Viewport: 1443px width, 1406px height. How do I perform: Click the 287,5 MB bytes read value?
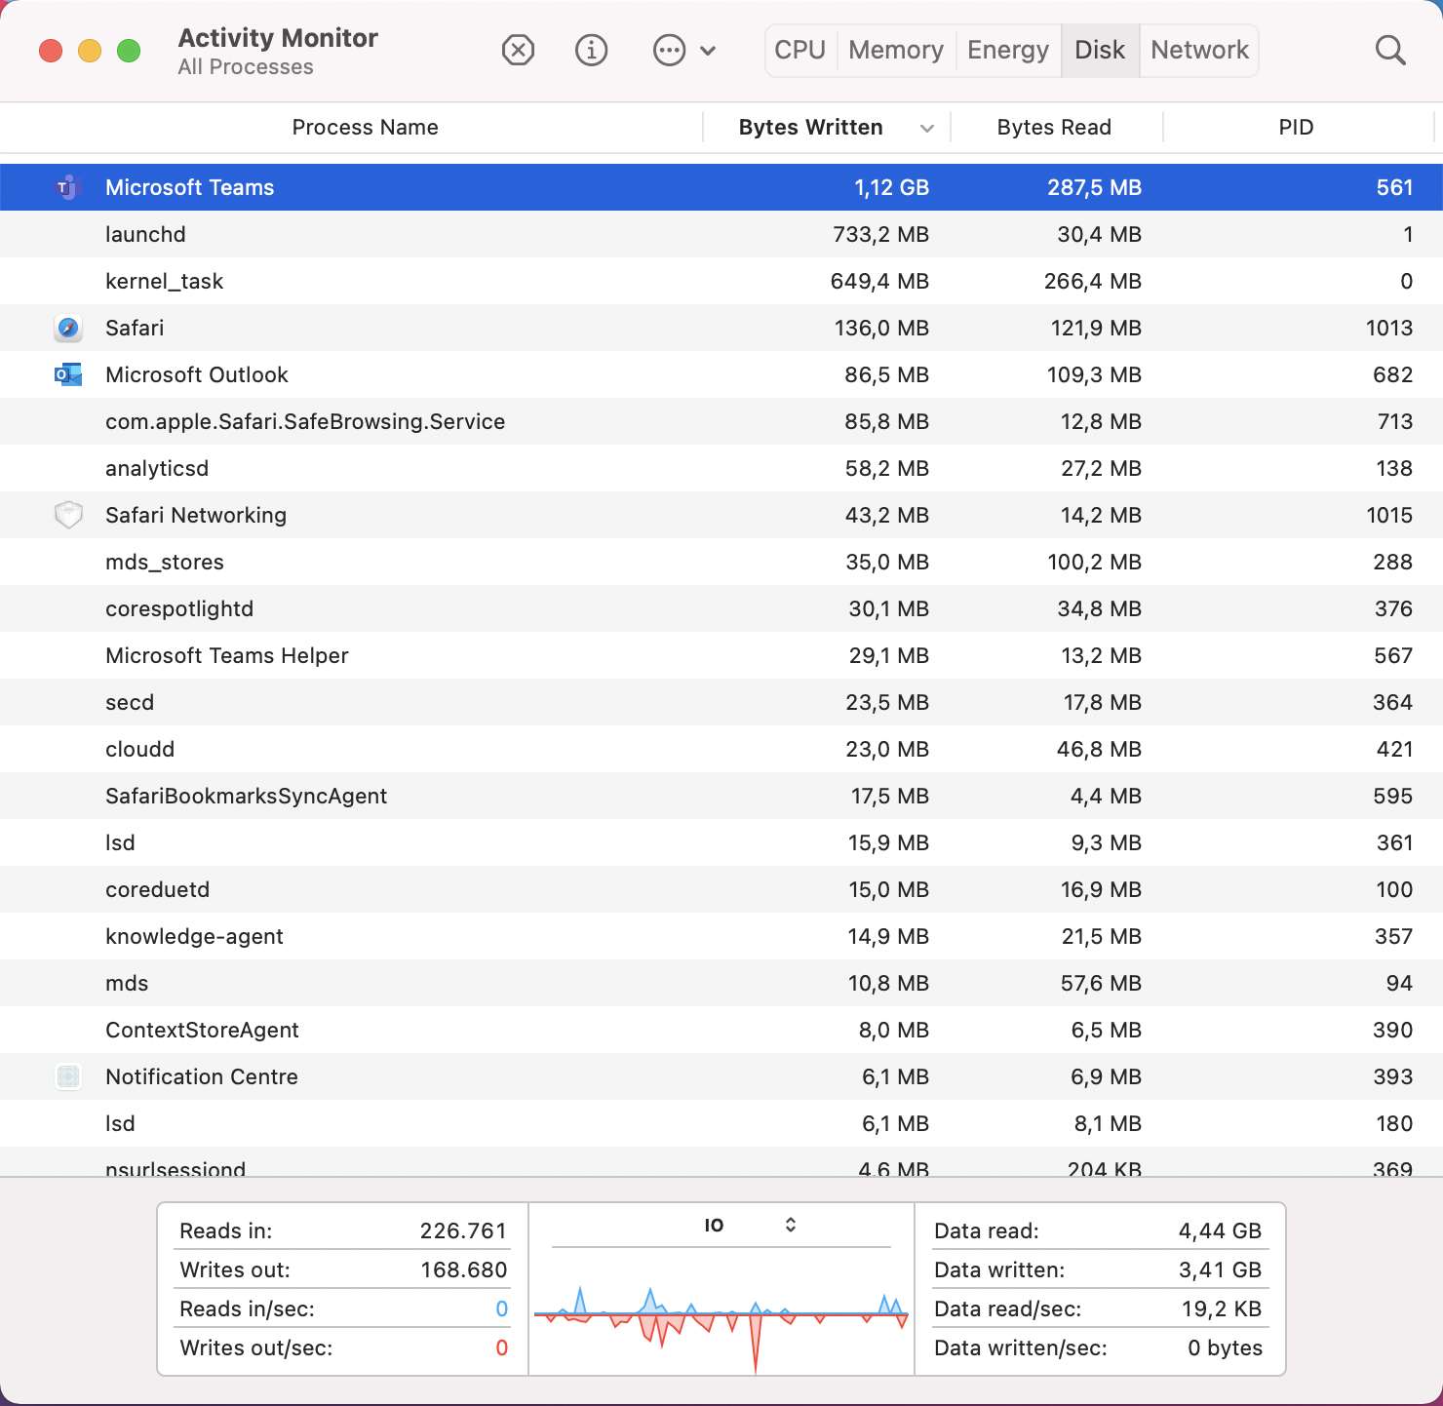point(1094,187)
